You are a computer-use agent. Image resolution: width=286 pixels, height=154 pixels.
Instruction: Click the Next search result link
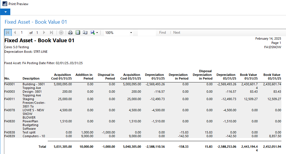pos(177,33)
